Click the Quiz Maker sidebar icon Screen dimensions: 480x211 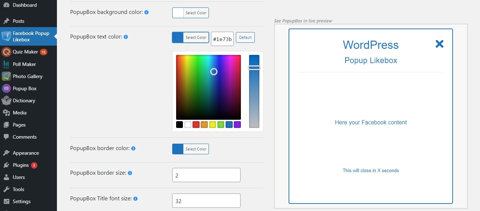(x=6, y=52)
